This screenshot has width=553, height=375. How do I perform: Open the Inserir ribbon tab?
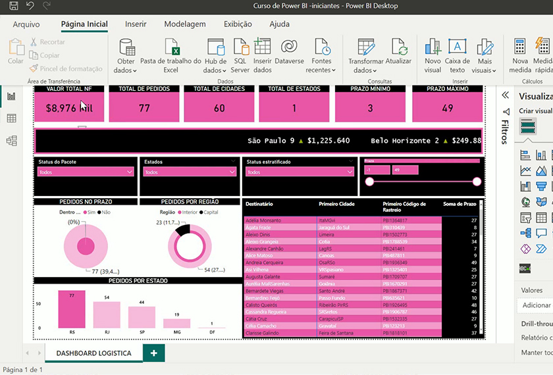coord(136,24)
